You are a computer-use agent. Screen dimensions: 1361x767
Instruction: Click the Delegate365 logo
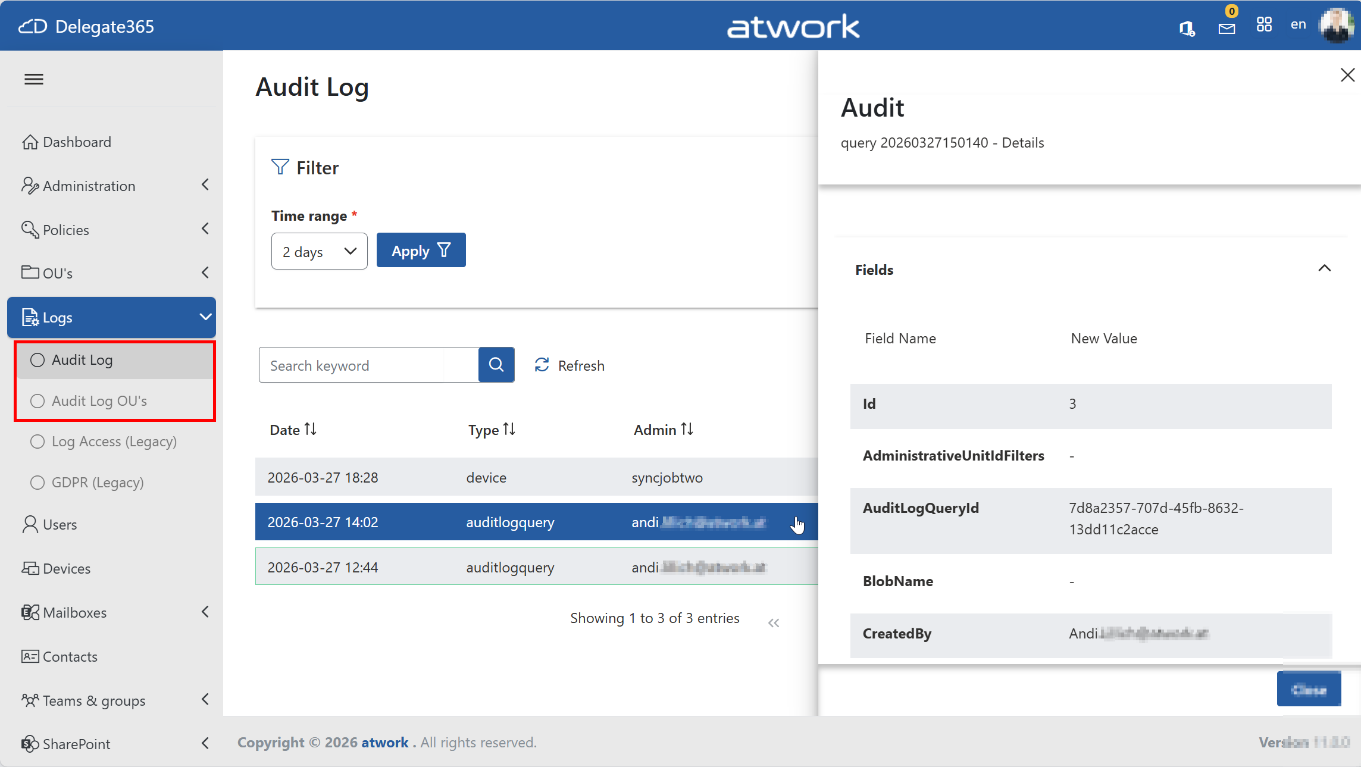coord(87,26)
